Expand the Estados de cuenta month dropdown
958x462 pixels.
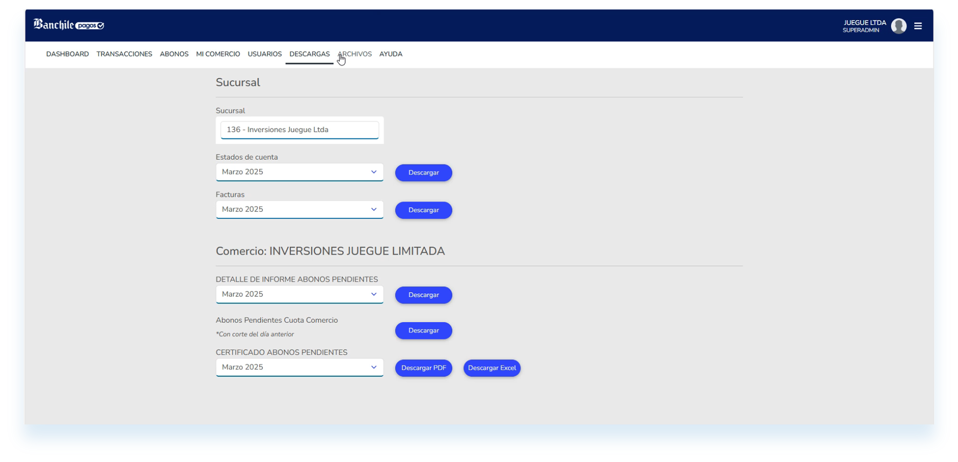[x=299, y=172]
